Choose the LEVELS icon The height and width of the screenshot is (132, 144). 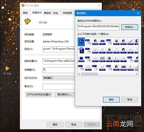[x=124, y=42]
